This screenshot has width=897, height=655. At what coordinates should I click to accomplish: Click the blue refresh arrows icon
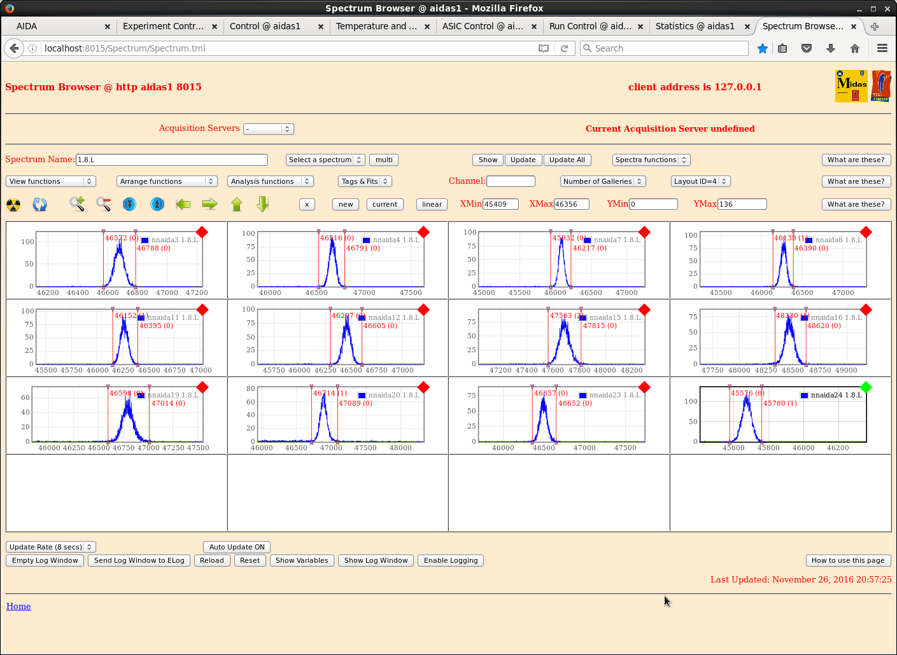point(40,205)
